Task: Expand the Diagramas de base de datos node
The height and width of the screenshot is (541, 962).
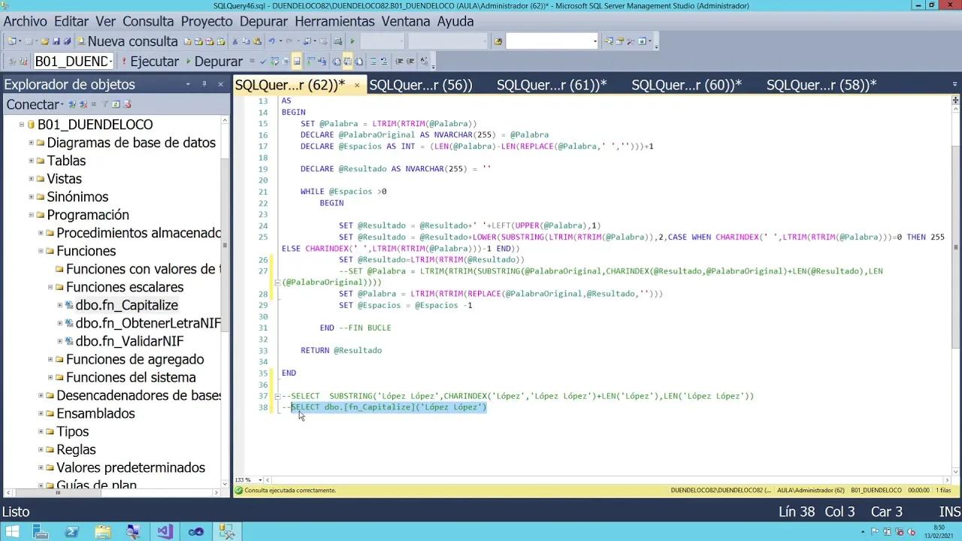Action: coord(32,143)
